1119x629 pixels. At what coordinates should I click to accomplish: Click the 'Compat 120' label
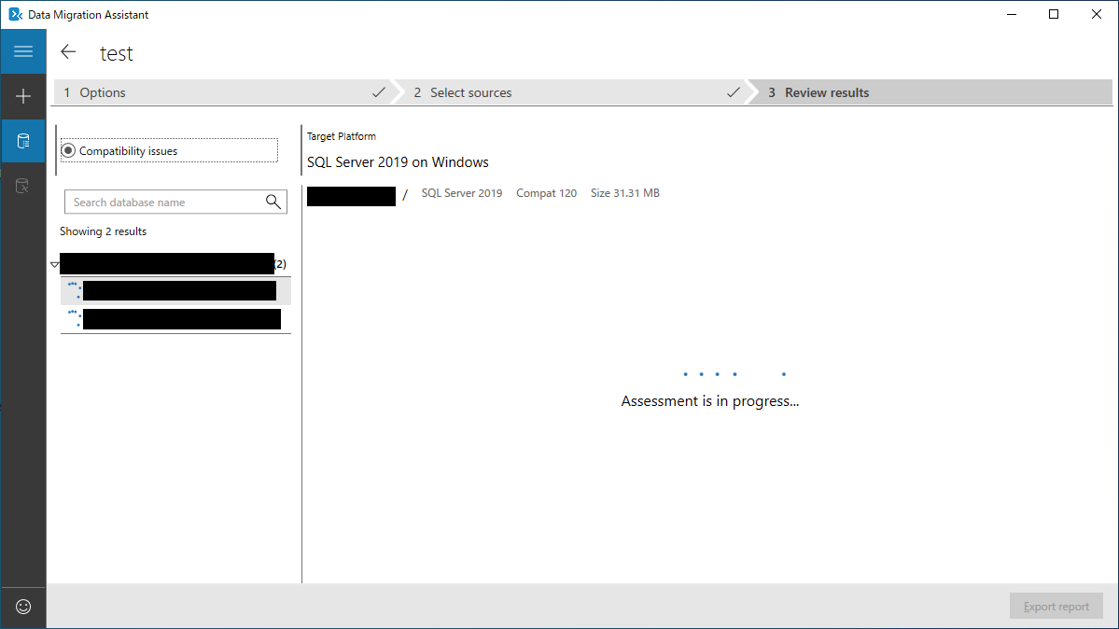pos(546,193)
